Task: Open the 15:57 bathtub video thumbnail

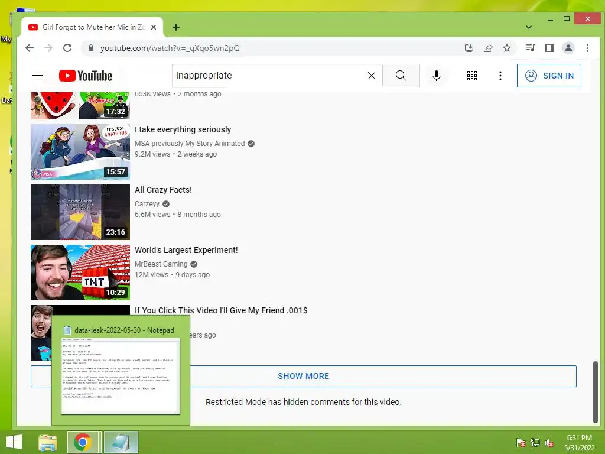Action: pyautogui.click(x=80, y=152)
